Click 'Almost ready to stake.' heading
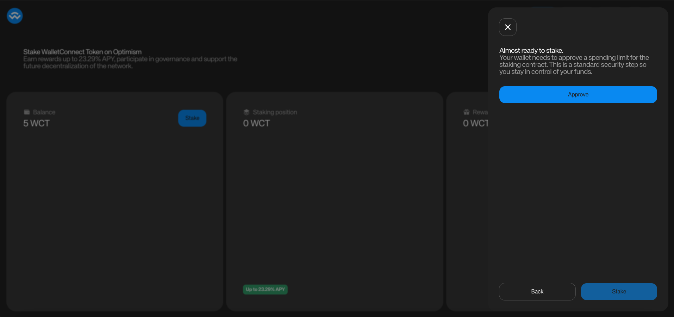The height and width of the screenshot is (317, 674). [x=531, y=51]
